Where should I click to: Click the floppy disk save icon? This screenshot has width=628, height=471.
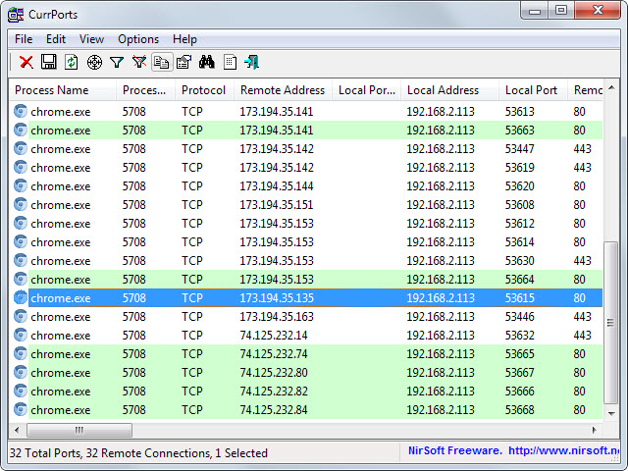coord(49,62)
